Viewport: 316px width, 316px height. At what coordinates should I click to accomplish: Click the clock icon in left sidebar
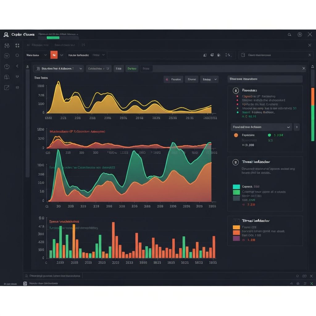click(7, 66)
